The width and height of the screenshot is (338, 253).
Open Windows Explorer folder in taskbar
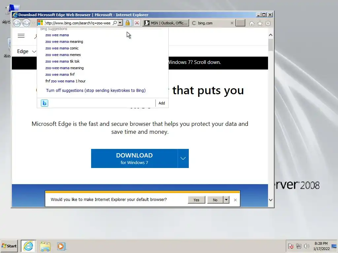click(45, 246)
